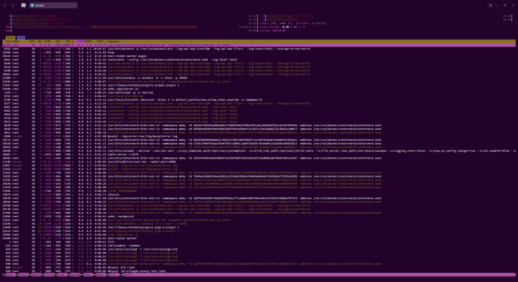Click F7 Nice - in the function bar
The image size is (518, 282).
coord(87,275)
